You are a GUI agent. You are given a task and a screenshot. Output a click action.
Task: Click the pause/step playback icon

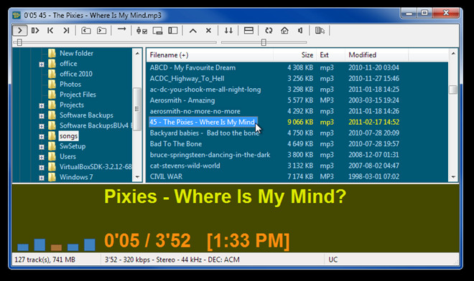(x=35, y=31)
